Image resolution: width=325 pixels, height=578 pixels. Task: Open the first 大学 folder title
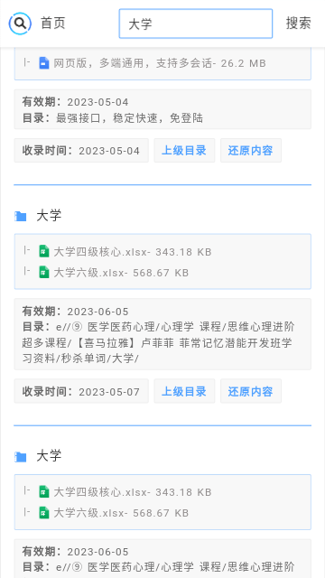49,216
